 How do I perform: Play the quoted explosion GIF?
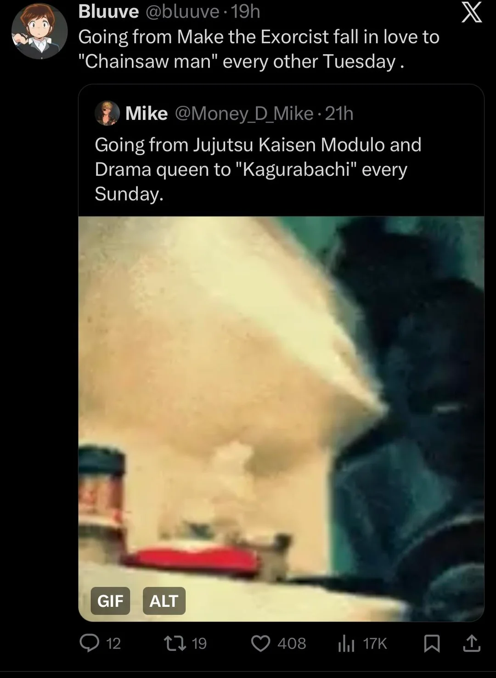[x=281, y=419]
